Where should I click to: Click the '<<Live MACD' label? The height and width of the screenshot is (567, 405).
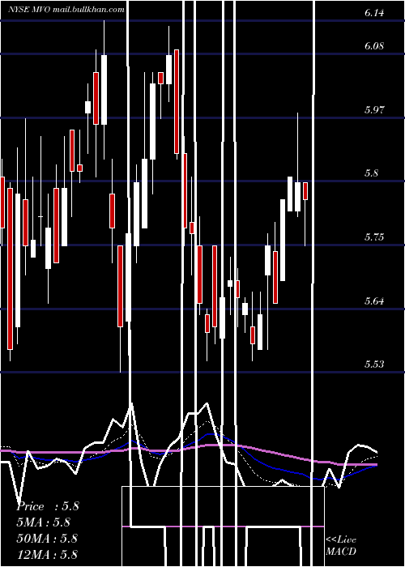click(341, 545)
